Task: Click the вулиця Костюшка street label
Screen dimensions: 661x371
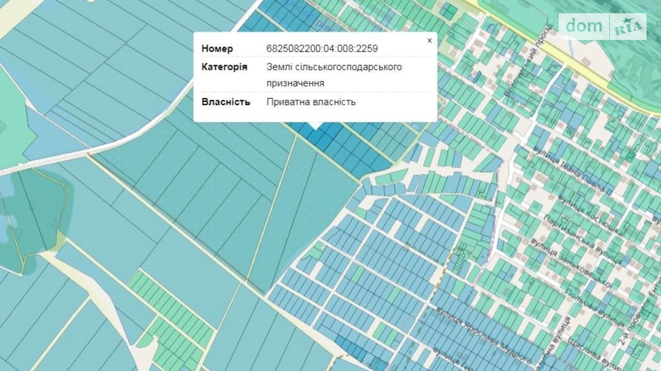Action: tap(590, 214)
